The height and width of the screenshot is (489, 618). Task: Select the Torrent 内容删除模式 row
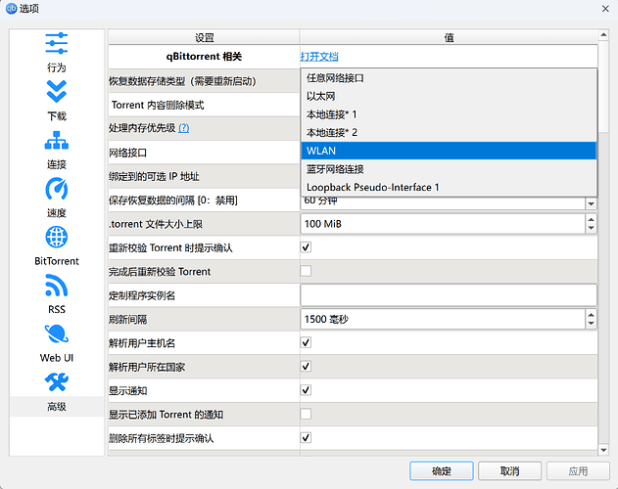pyautogui.click(x=204, y=105)
